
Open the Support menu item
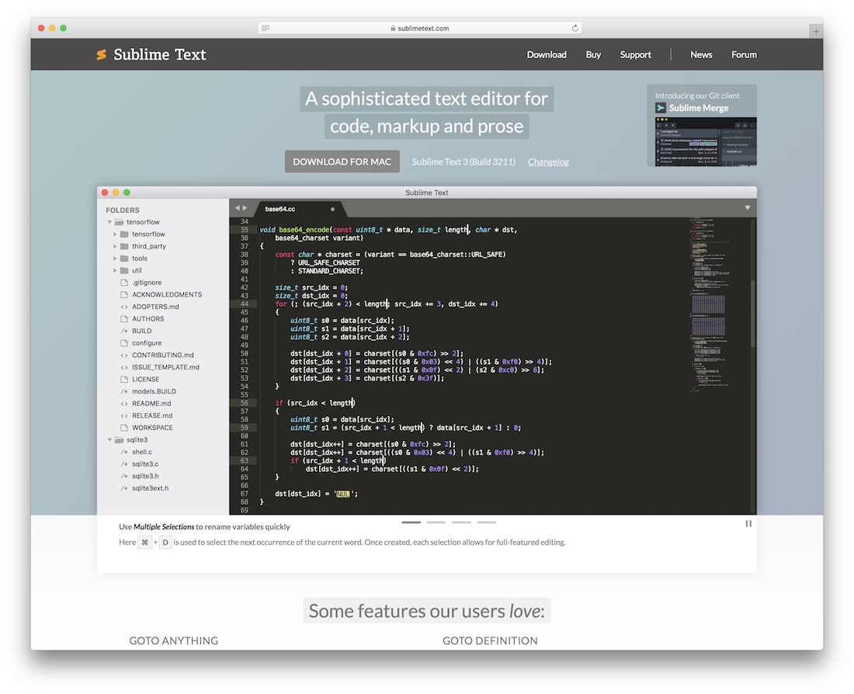pyautogui.click(x=635, y=54)
